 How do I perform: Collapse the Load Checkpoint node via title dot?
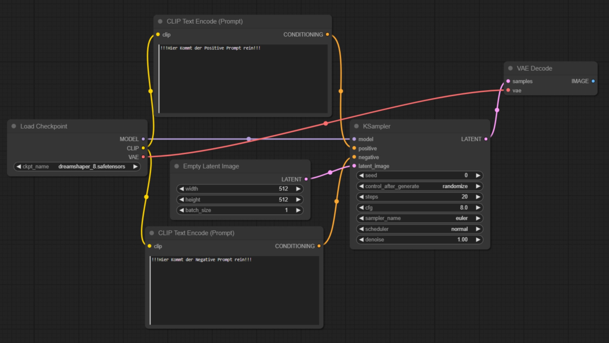(14, 126)
